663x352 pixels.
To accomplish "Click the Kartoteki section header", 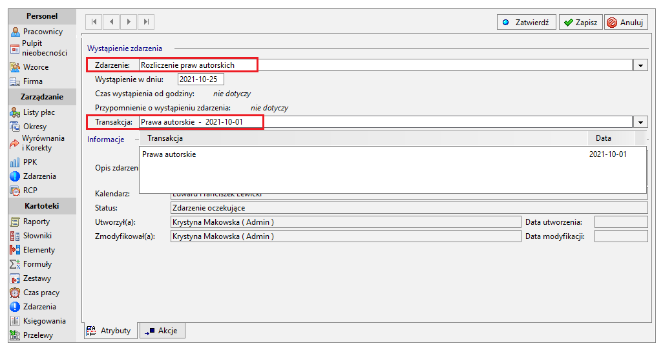I will pyautogui.click(x=42, y=206).
